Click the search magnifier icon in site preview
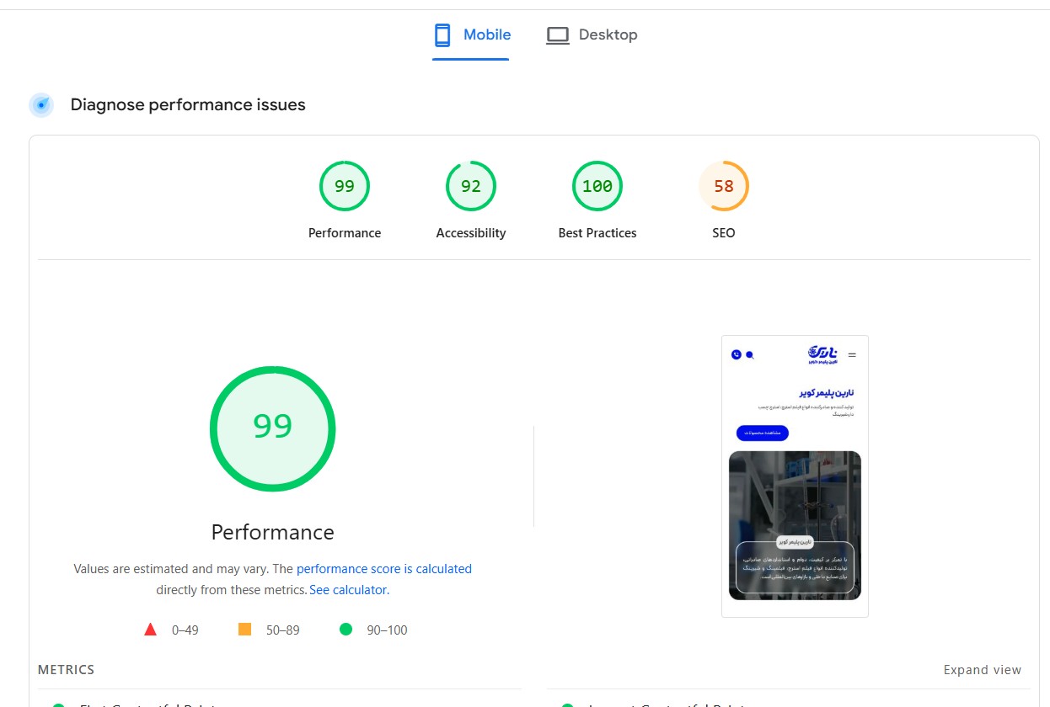 pyautogui.click(x=749, y=355)
